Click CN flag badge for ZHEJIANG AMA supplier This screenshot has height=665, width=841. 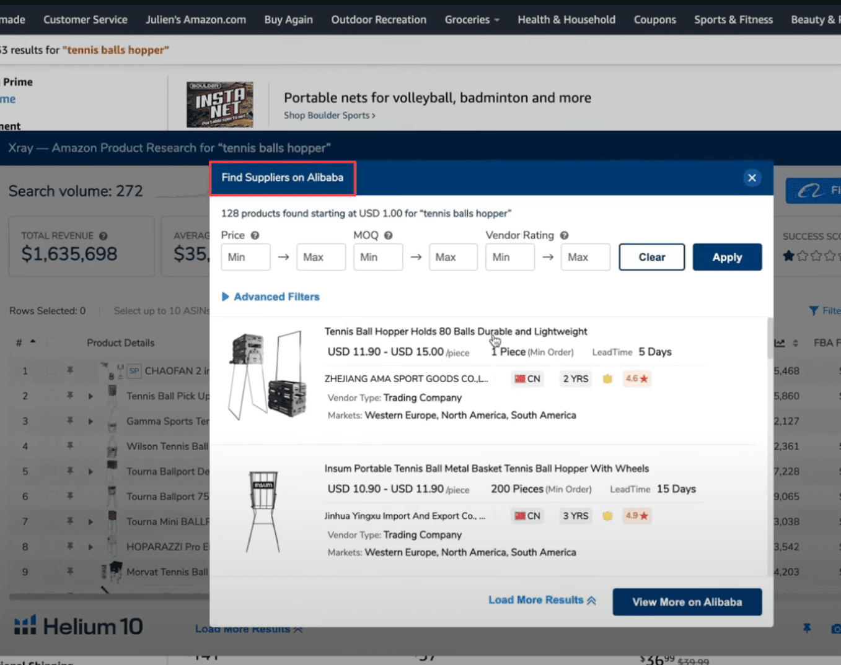[527, 378]
